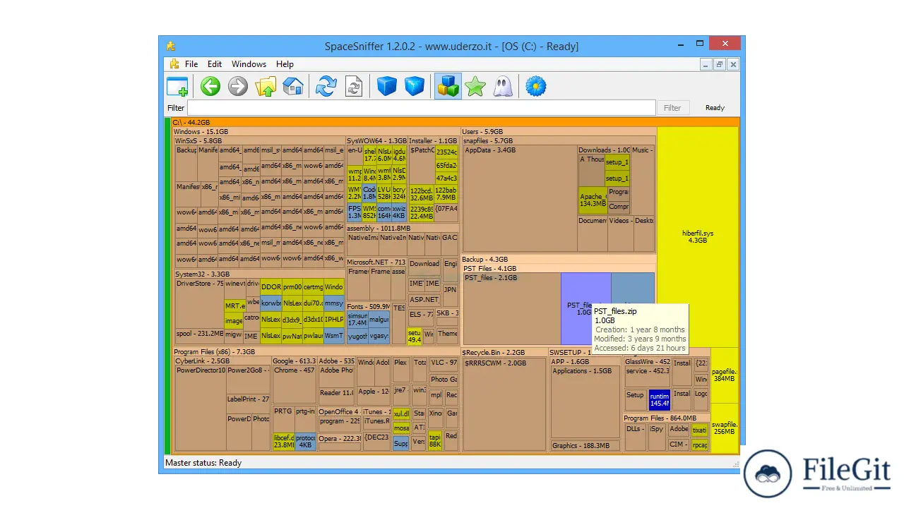Select the PST_files - 2.1GB block
Image resolution: width=904 pixels, height=508 pixels.
pyautogui.click(x=512, y=309)
